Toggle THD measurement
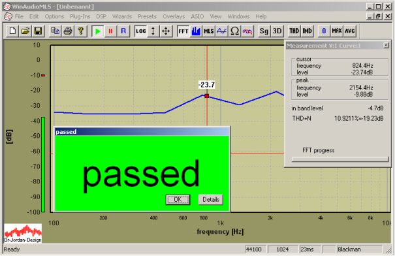395x256 pixels. click(x=294, y=31)
